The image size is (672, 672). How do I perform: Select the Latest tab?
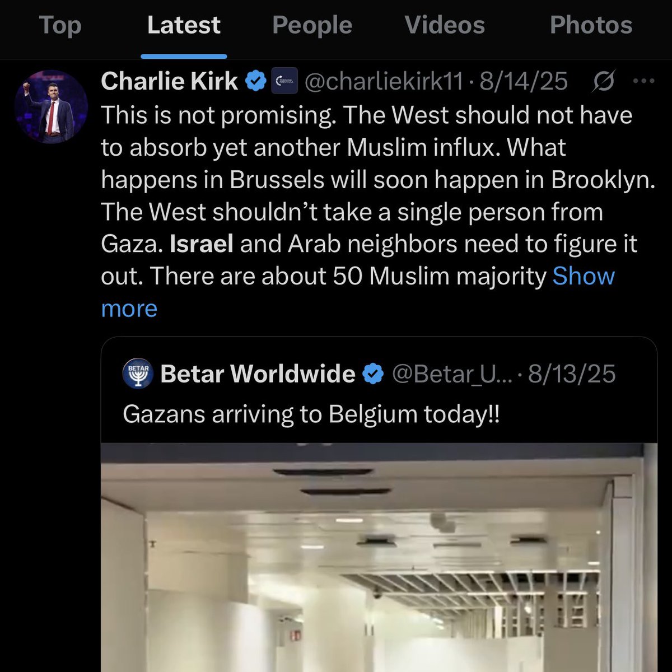click(x=184, y=26)
